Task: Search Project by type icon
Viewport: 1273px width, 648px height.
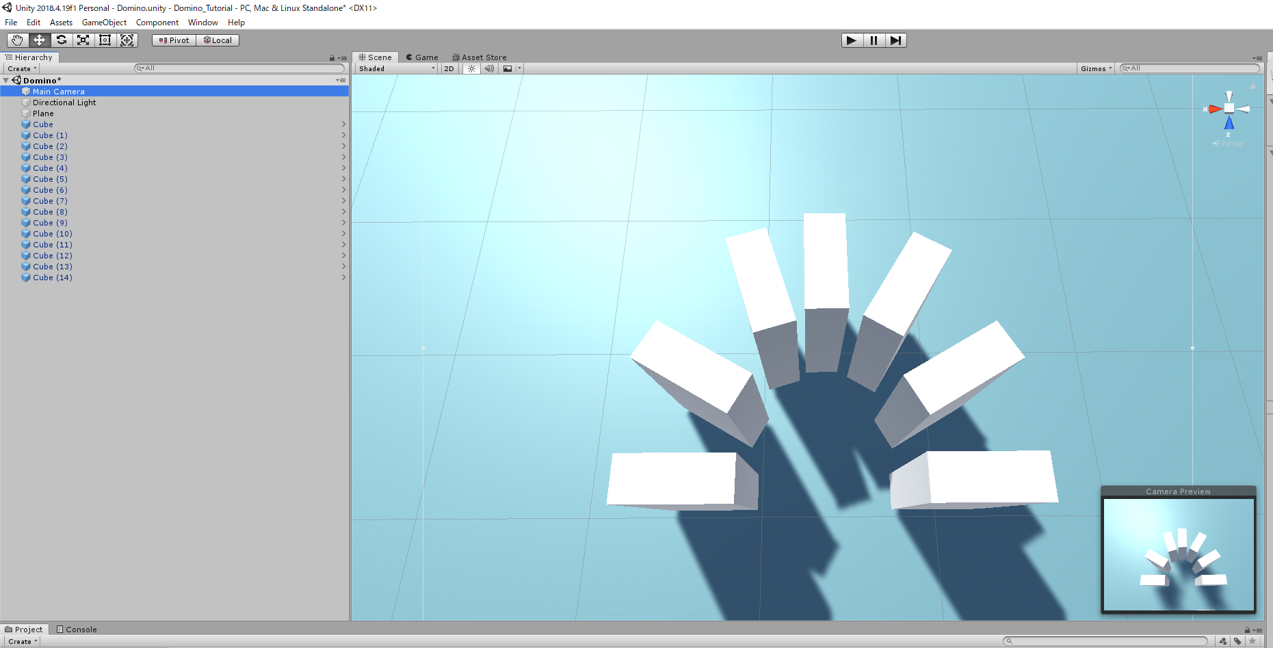Action: [x=1223, y=641]
